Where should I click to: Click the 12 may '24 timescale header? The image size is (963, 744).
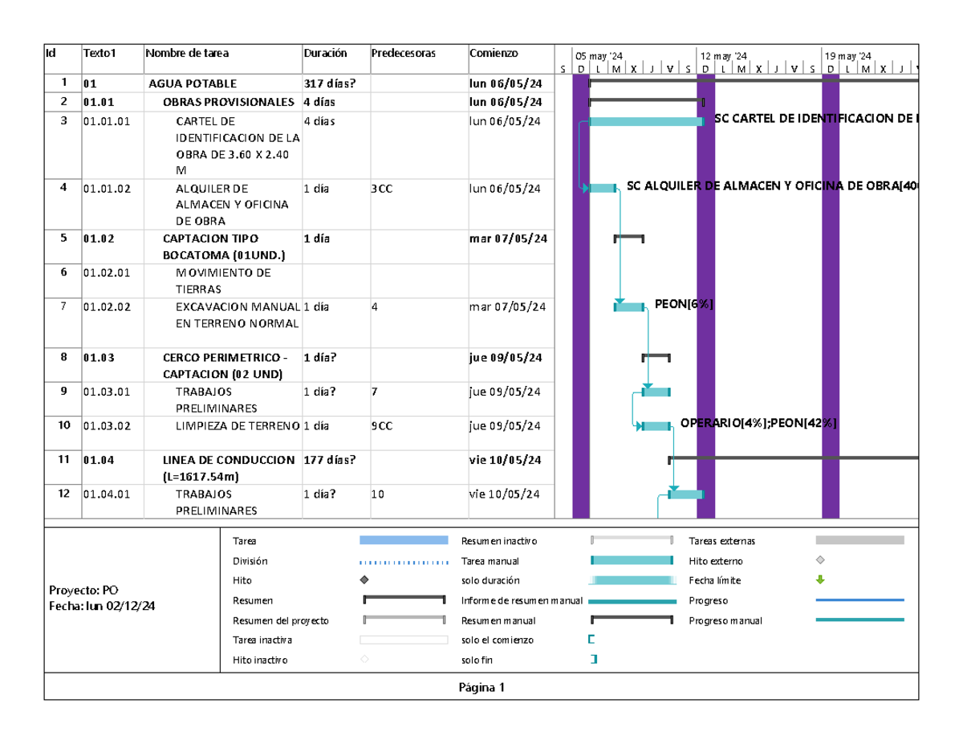point(723,55)
